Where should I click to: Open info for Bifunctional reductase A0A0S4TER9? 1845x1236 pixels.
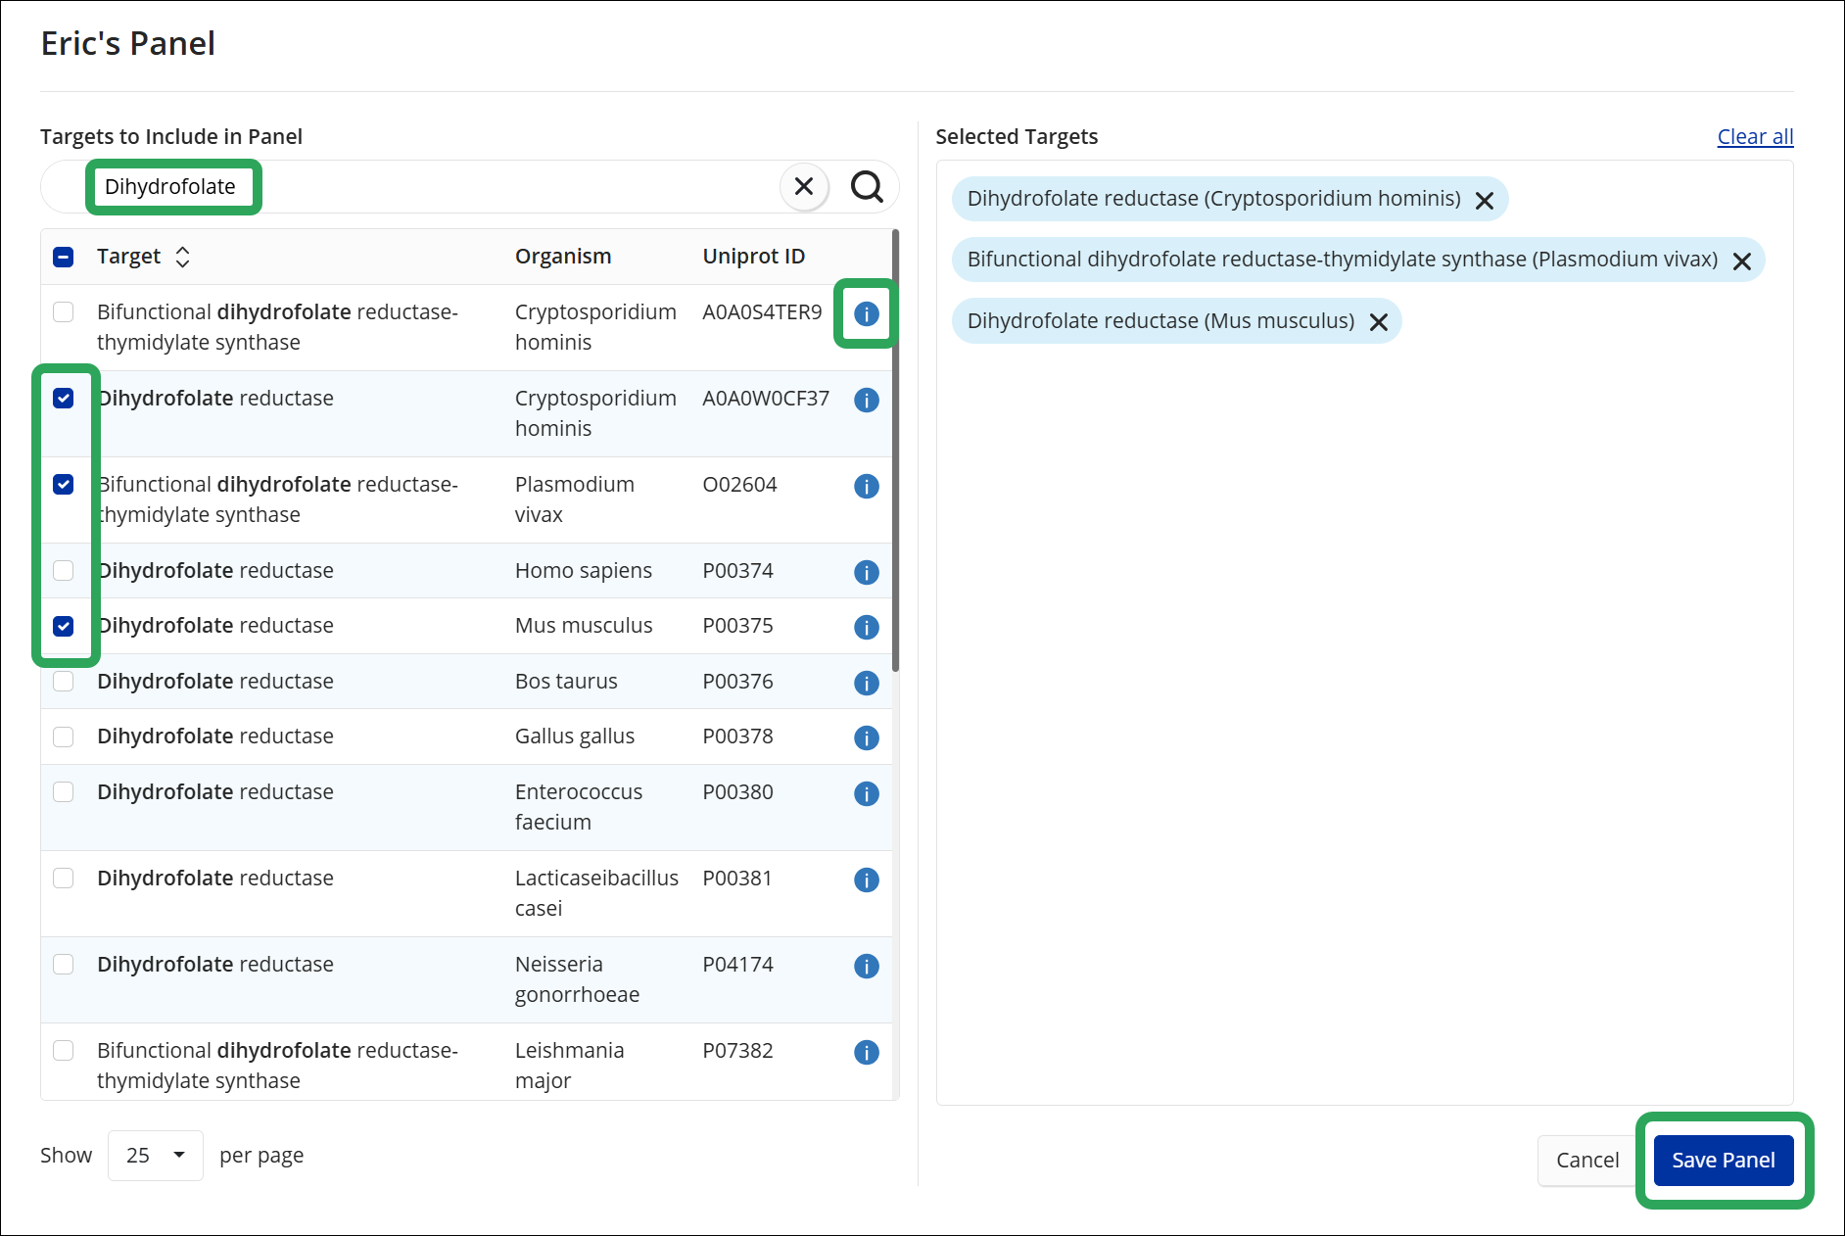866,313
